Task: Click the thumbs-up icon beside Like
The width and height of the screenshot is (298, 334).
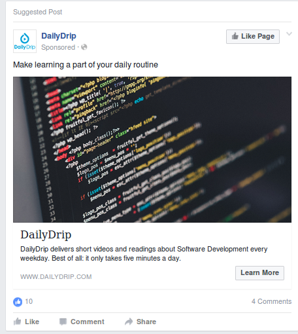Action: point(18,322)
